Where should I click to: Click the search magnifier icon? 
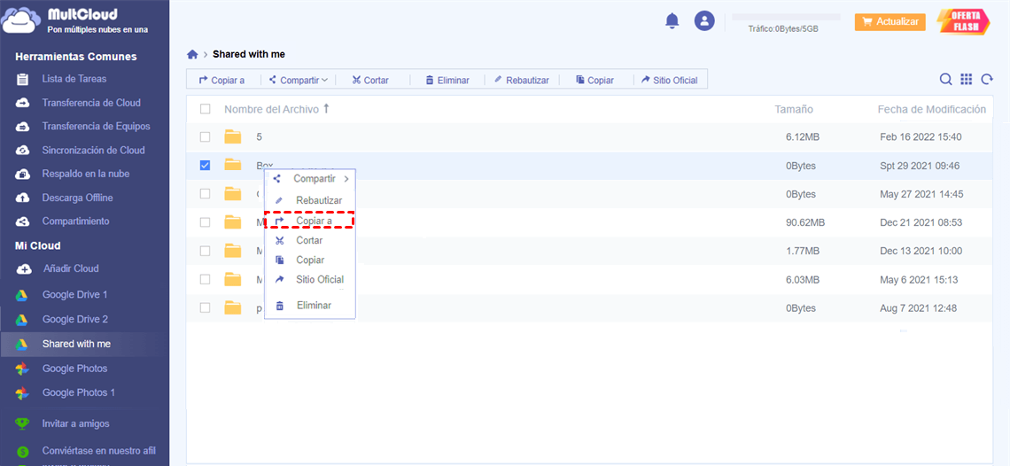pyautogui.click(x=945, y=79)
